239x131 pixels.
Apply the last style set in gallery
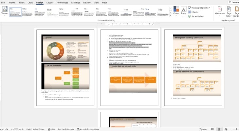click(x=163, y=12)
